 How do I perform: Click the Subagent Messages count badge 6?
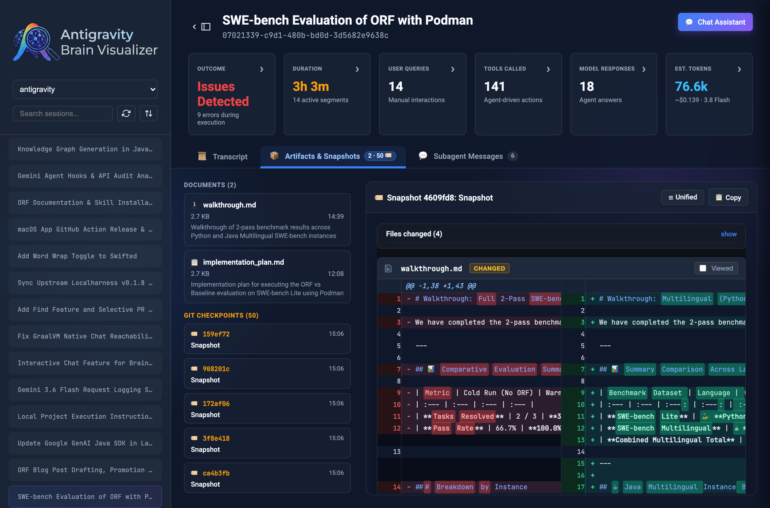[513, 156]
